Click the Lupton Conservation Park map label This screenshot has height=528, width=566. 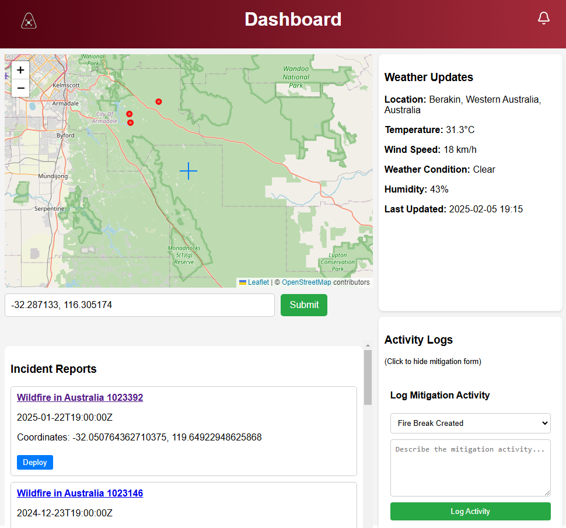click(338, 262)
